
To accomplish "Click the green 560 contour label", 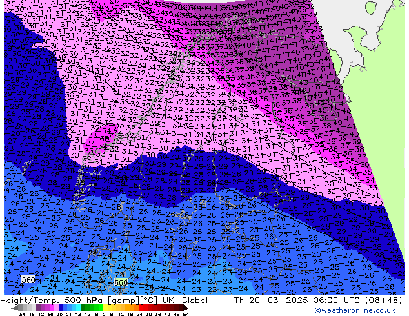I will coord(121,282).
